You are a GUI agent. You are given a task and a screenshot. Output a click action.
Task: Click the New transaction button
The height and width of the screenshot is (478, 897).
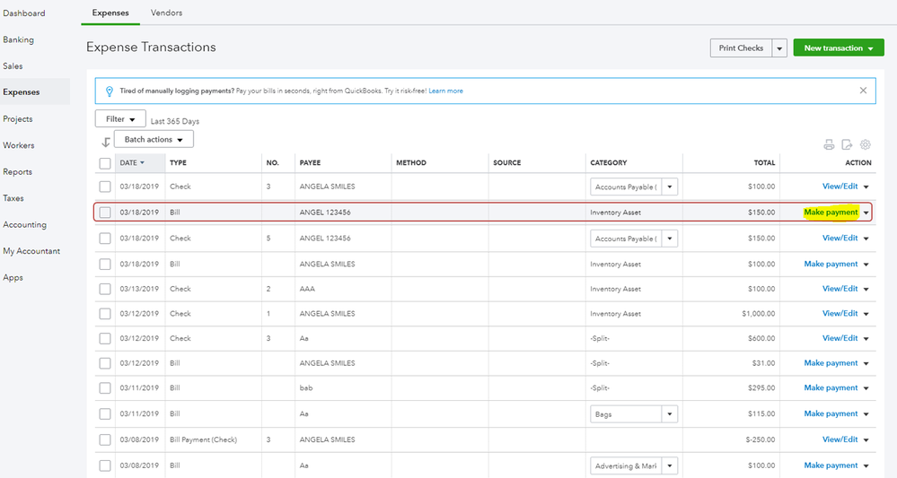click(x=839, y=48)
